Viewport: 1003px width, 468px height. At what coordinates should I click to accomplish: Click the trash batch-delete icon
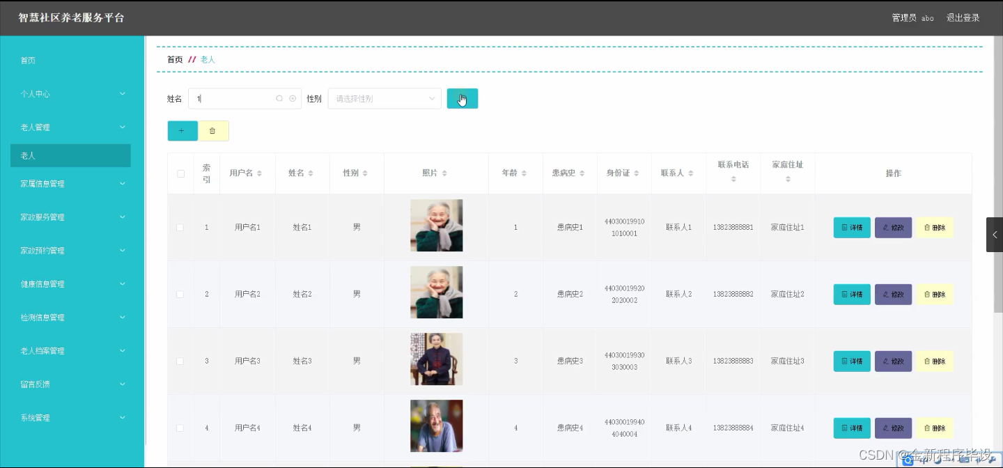(213, 130)
